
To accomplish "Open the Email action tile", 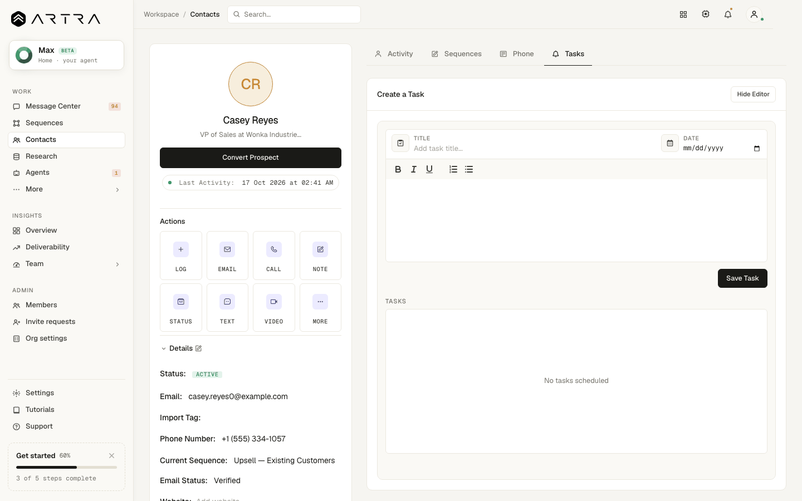I will (227, 256).
